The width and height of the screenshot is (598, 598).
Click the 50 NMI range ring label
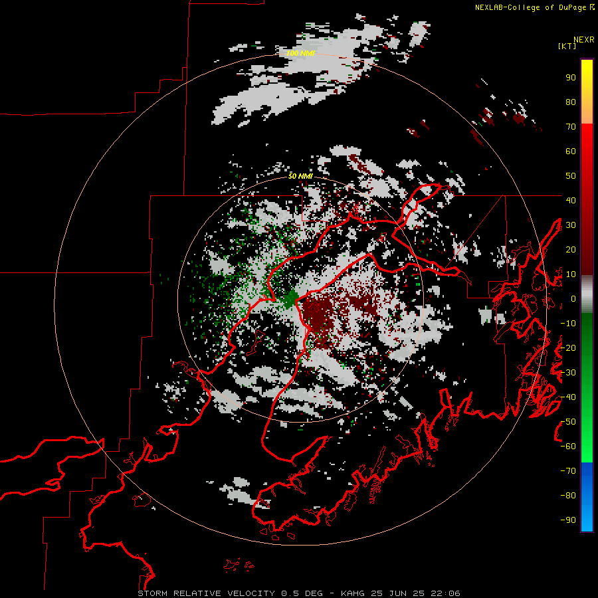click(300, 176)
